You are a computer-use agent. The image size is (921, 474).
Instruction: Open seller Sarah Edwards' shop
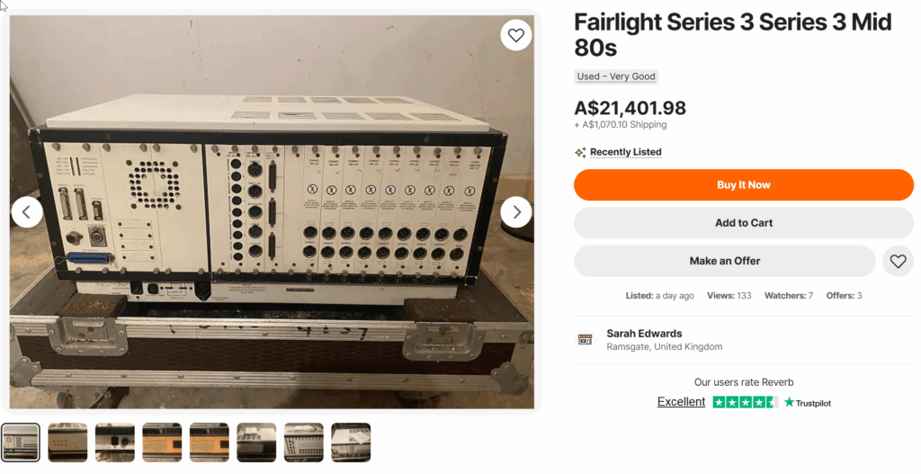coord(644,334)
